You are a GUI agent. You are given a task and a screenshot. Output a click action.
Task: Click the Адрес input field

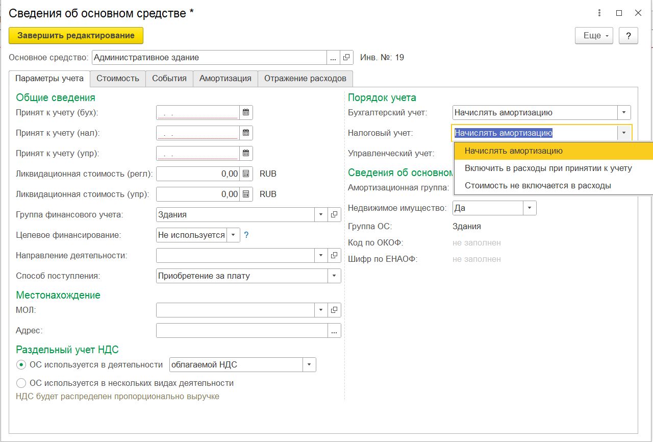(242, 331)
